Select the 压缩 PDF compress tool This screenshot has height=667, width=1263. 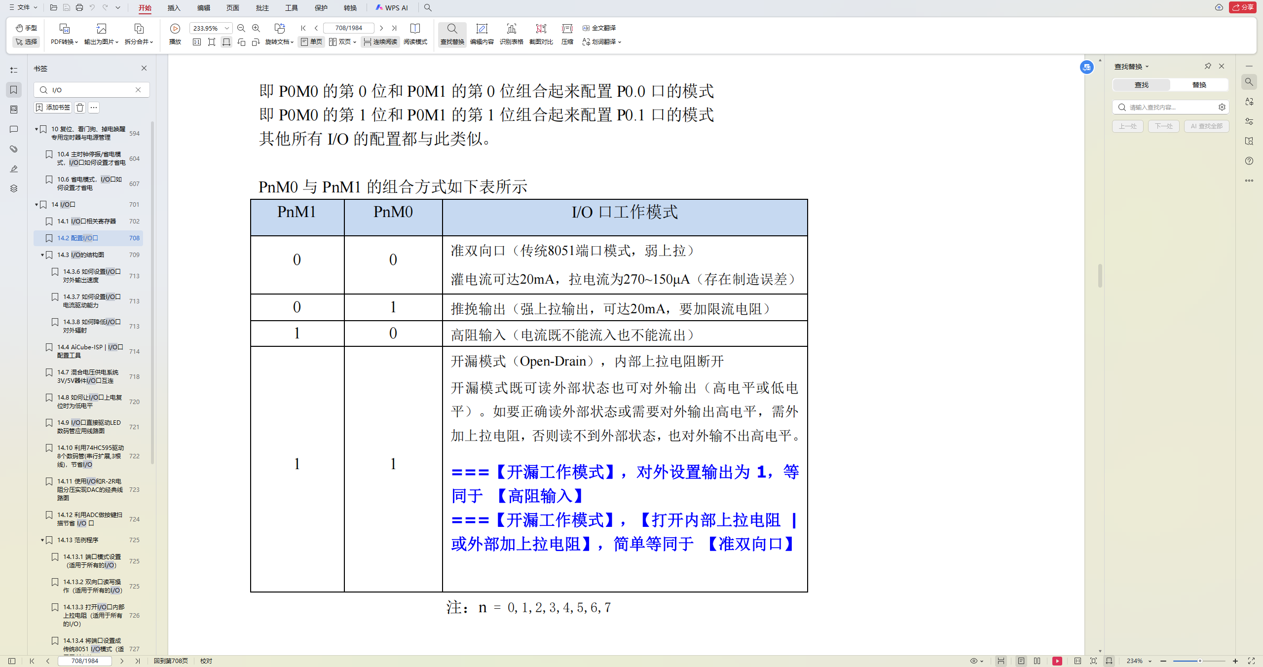click(x=567, y=35)
